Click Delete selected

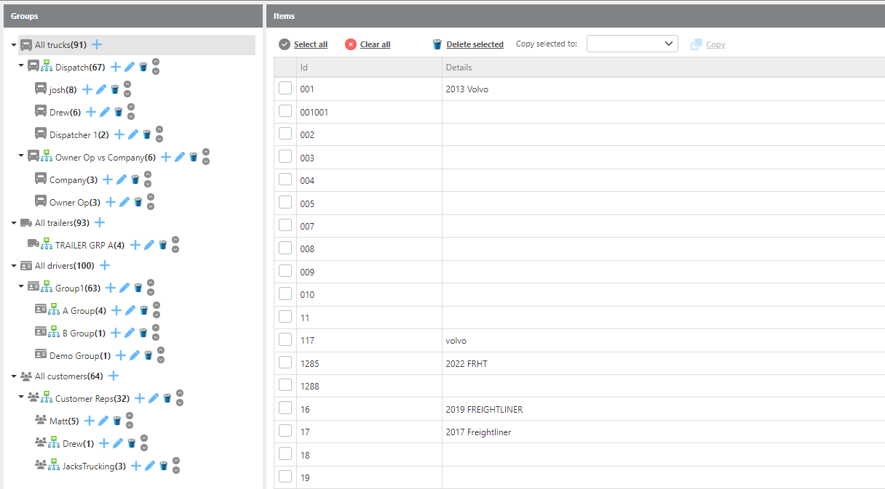(x=475, y=44)
